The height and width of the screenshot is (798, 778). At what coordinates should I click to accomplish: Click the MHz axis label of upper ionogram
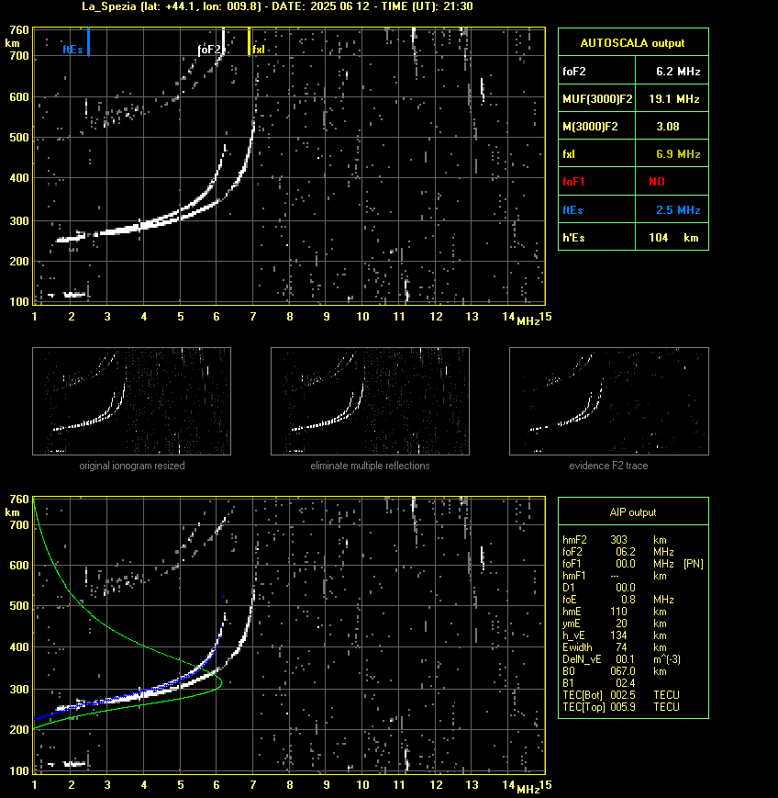(528, 321)
